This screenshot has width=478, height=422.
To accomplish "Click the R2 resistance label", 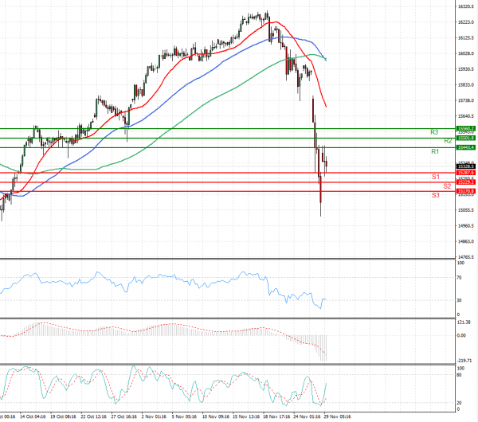I will tap(448, 141).
